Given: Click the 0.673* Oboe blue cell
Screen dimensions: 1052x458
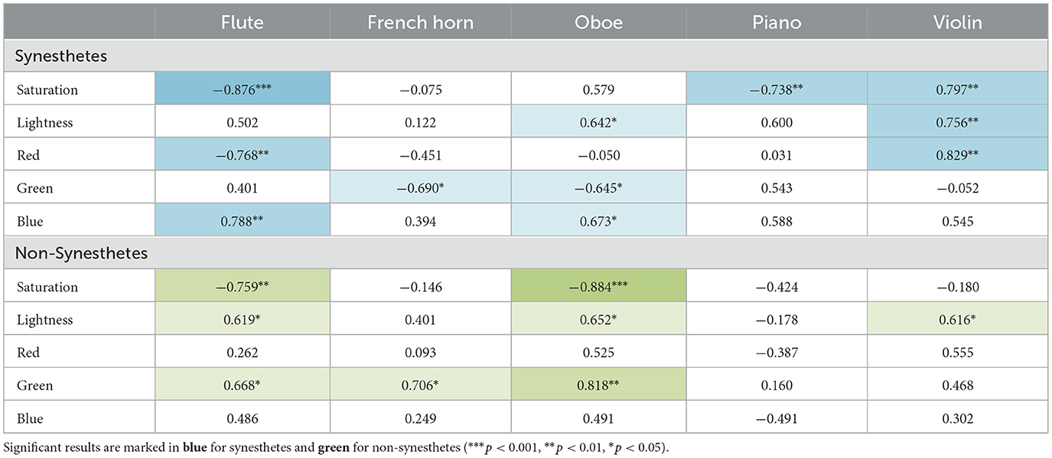Looking at the screenshot, I should pyautogui.click(x=598, y=221).
